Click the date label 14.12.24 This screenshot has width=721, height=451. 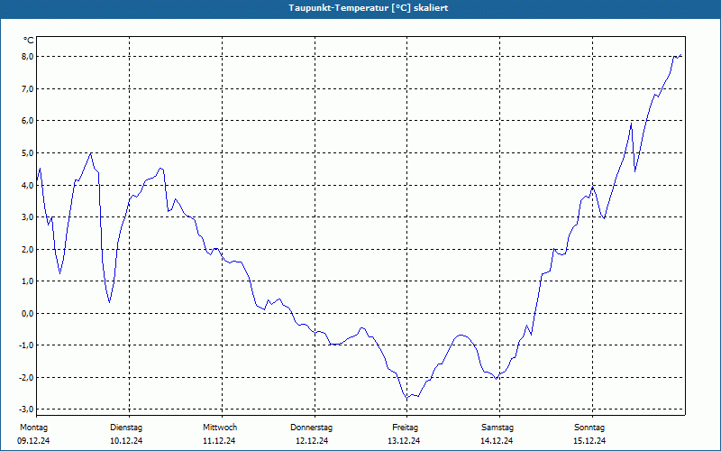tap(497, 441)
